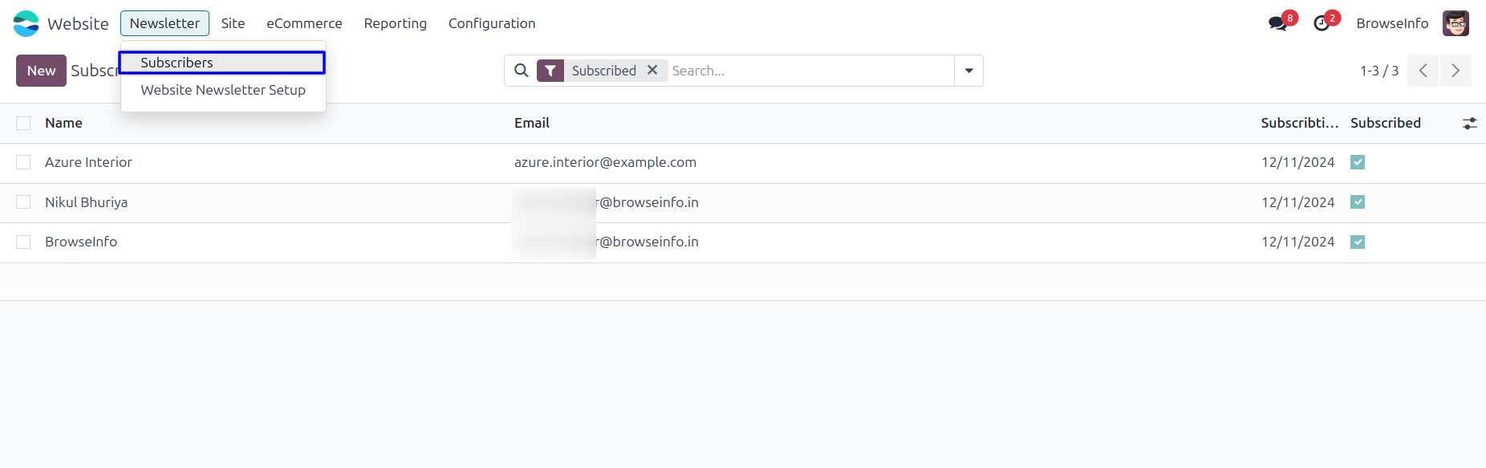Open the Configuration menu
The height and width of the screenshot is (468, 1486).
pos(492,23)
